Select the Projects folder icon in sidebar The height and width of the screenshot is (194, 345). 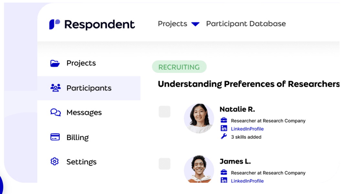click(55, 63)
